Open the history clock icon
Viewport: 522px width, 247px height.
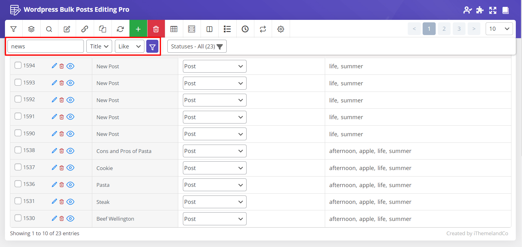(x=245, y=29)
